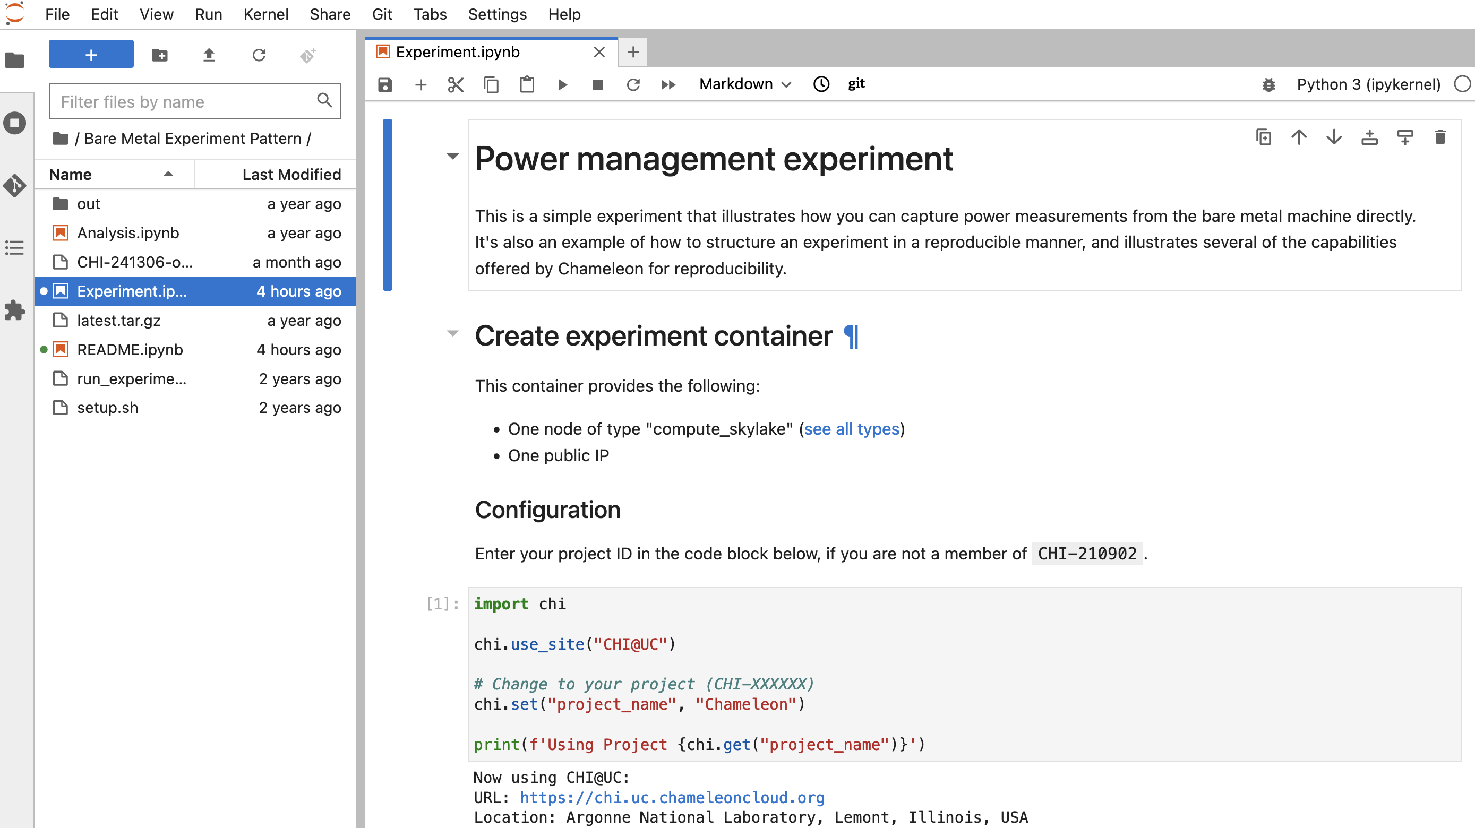This screenshot has width=1475, height=828.
Task: Enable the debugger bug icon
Action: point(1269,85)
